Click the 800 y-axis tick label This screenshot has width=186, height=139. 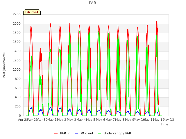click(x=18, y=79)
